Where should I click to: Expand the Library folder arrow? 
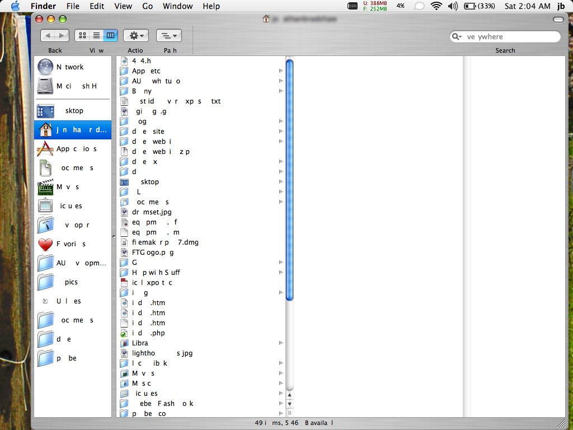(x=281, y=343)
